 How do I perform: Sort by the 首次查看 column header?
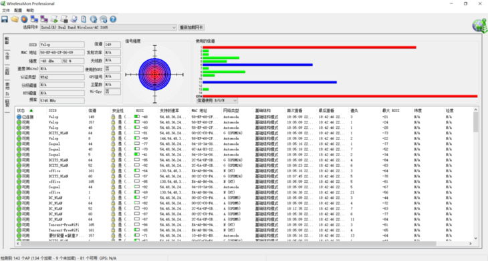click(301, 110)
